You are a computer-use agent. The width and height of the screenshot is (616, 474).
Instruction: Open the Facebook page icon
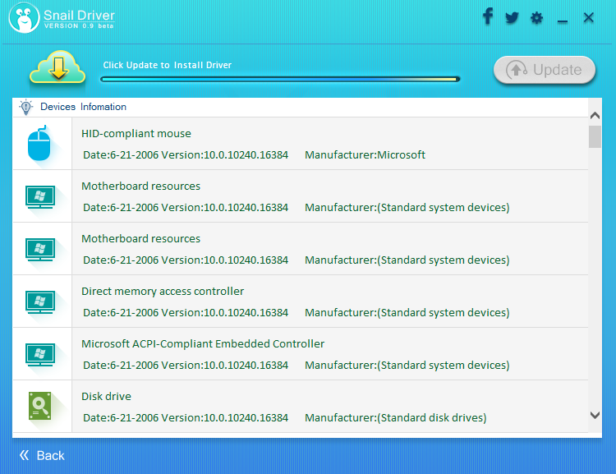click(x=487, y=16)
